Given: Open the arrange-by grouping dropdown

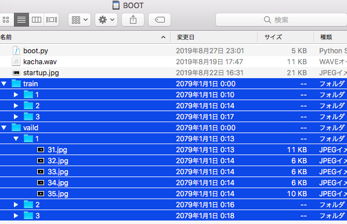Looking at the screenshot, I should [79, 20].
